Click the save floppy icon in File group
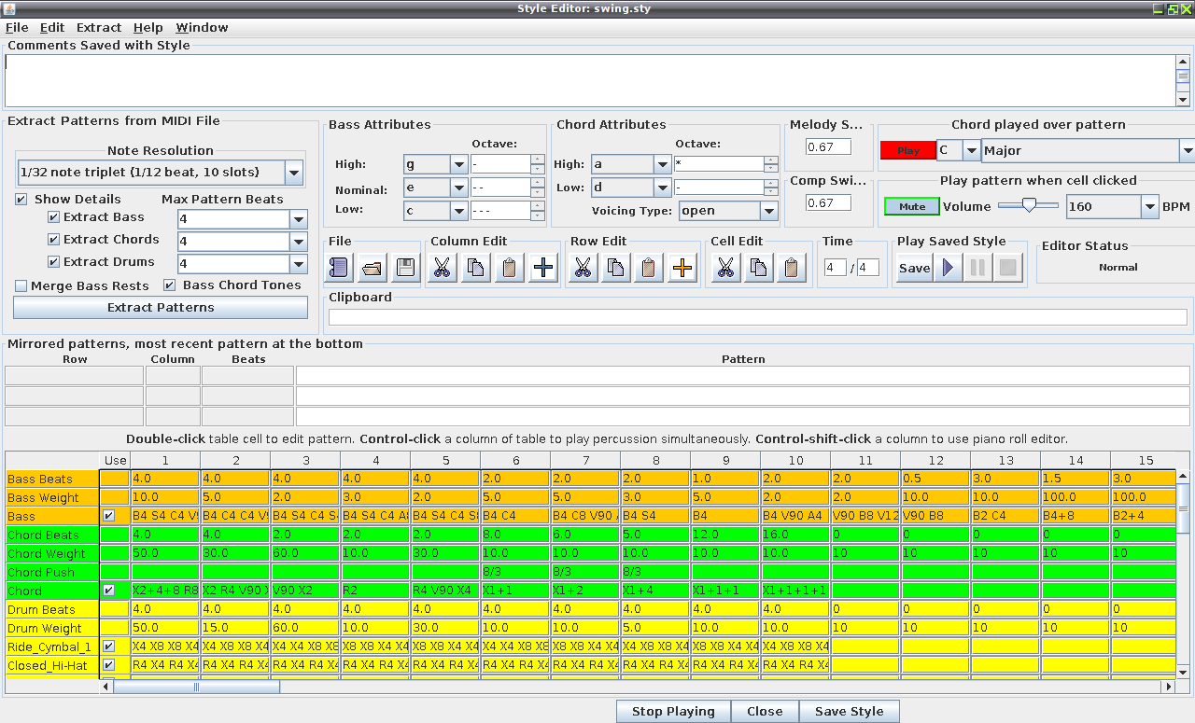The height and width of the screenshot is (723, 1195). (405, 269)
